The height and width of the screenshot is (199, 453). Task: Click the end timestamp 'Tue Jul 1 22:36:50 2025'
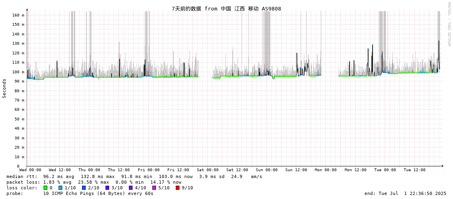point(412,193)
